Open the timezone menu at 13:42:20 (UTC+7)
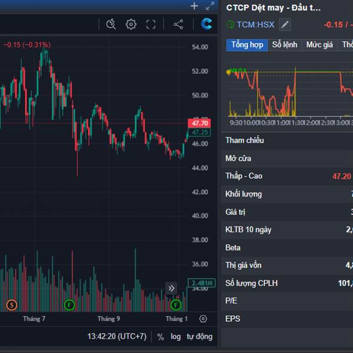The image size is (353, 353). click(116, 337)
